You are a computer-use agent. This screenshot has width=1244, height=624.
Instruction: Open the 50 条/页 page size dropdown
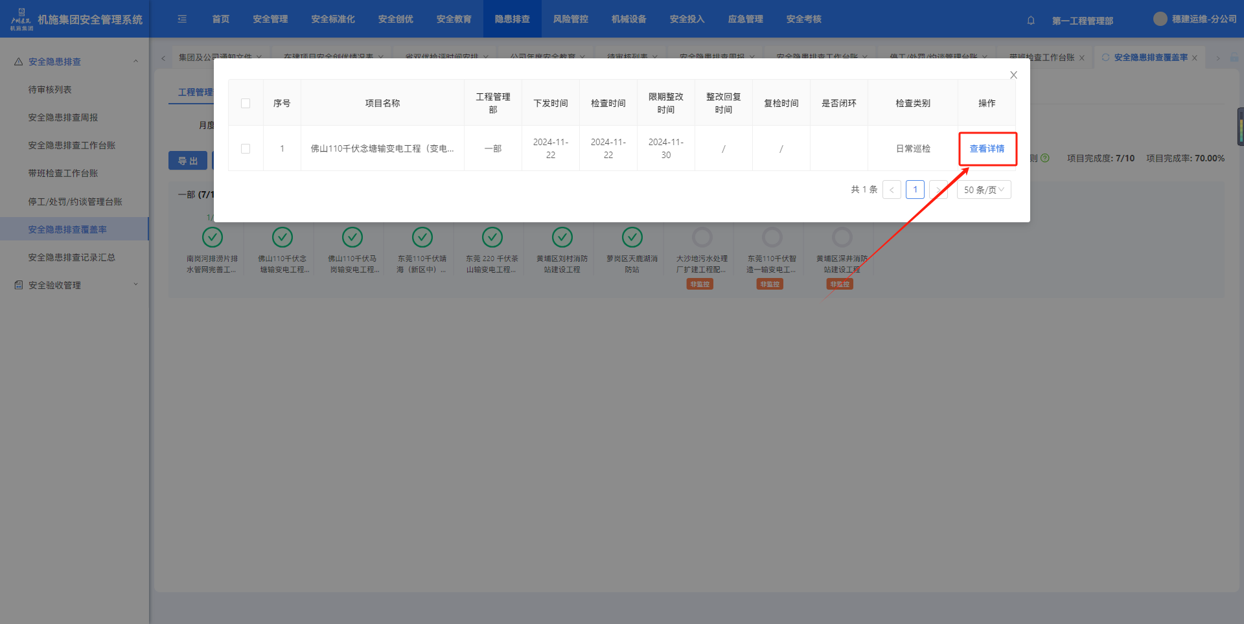983,190
